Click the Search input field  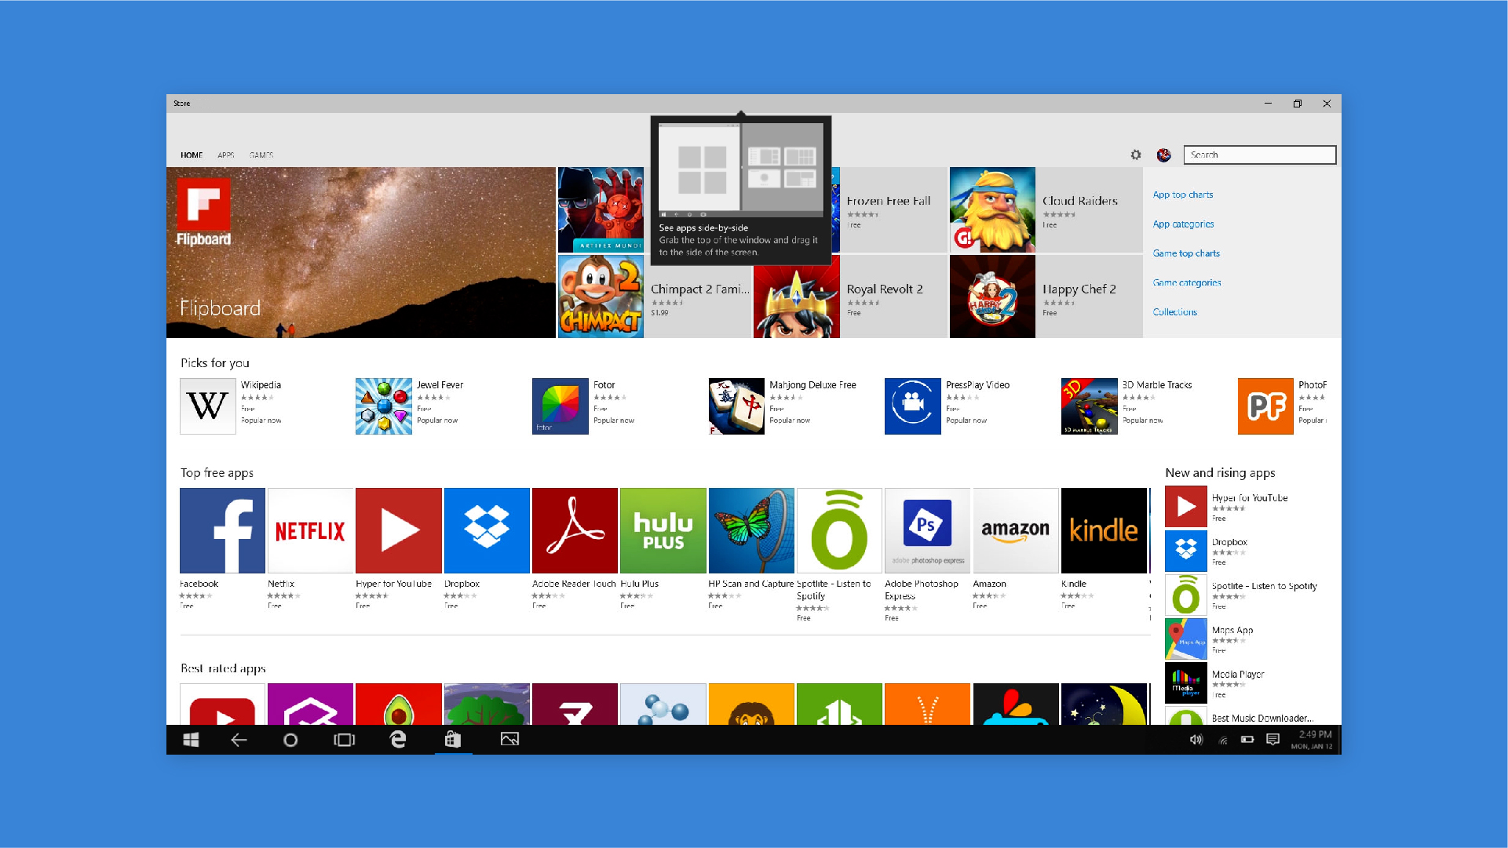coord(1259,155)
